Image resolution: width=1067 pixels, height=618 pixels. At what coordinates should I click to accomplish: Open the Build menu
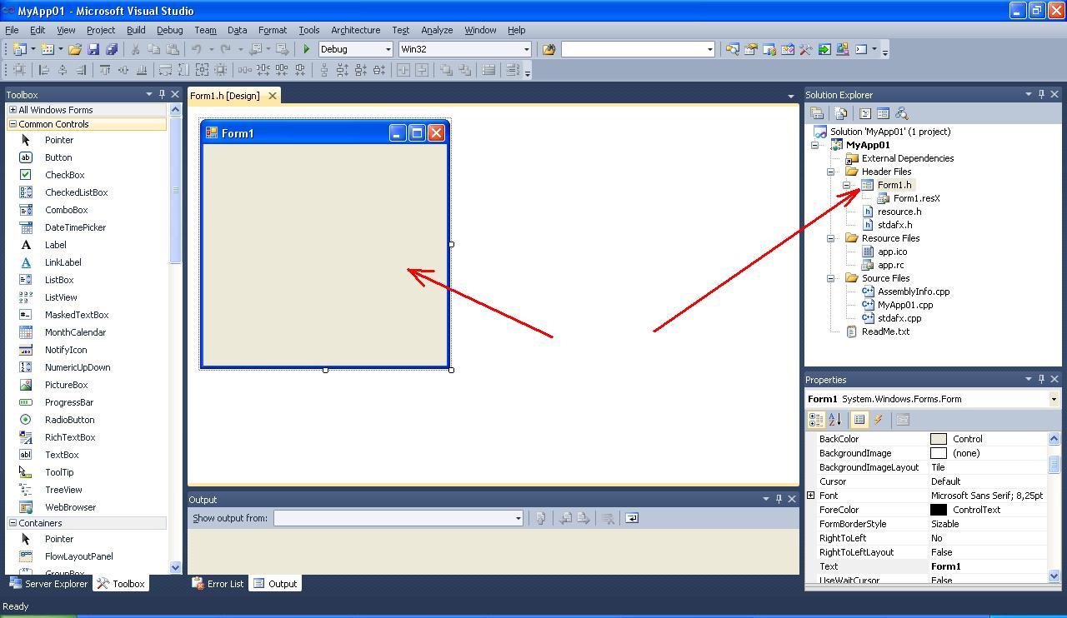[x=136, y=30]
